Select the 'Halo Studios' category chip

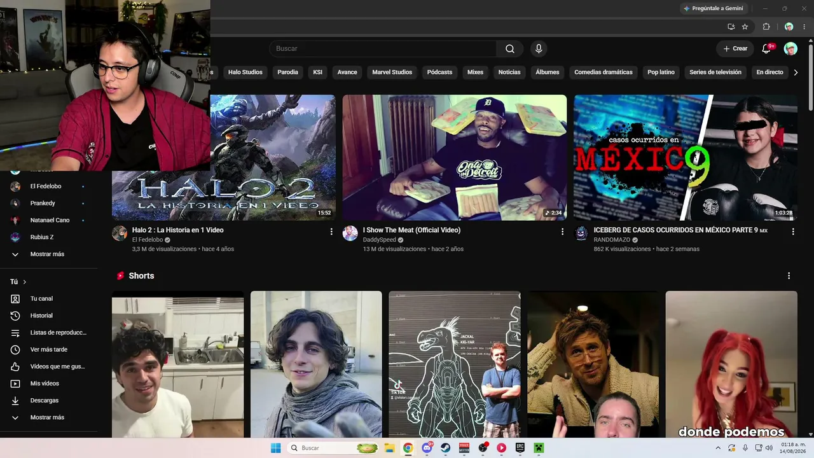pyautogui.click(x=245, y=73)
